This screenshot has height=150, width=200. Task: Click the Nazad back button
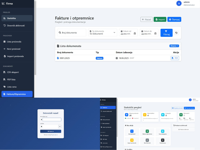(x=146, y=19)
